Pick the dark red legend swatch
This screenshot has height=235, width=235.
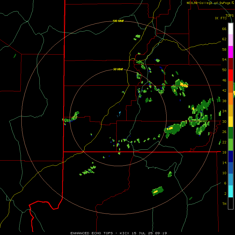231,64
